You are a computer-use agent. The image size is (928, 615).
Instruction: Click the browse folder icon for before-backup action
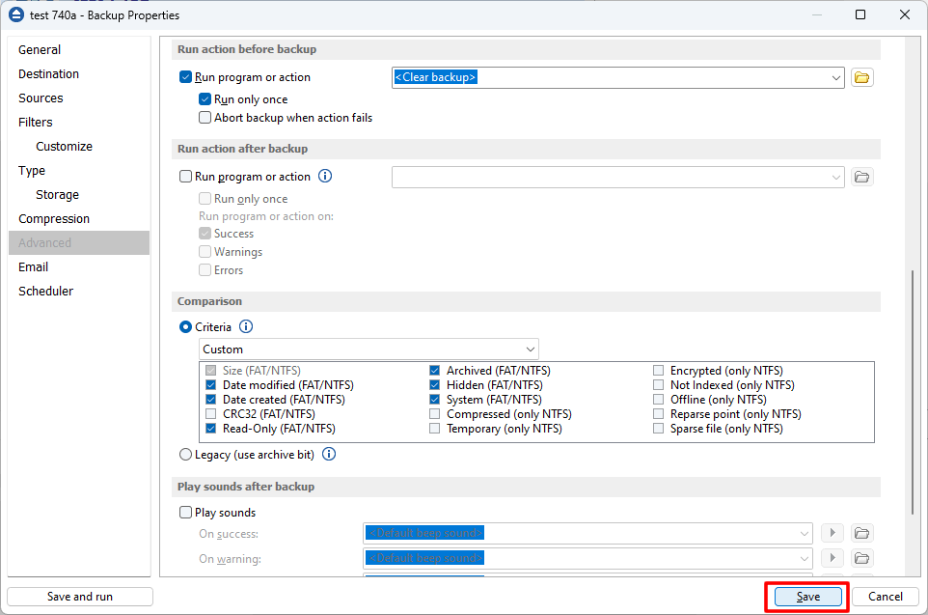(862, 78)
